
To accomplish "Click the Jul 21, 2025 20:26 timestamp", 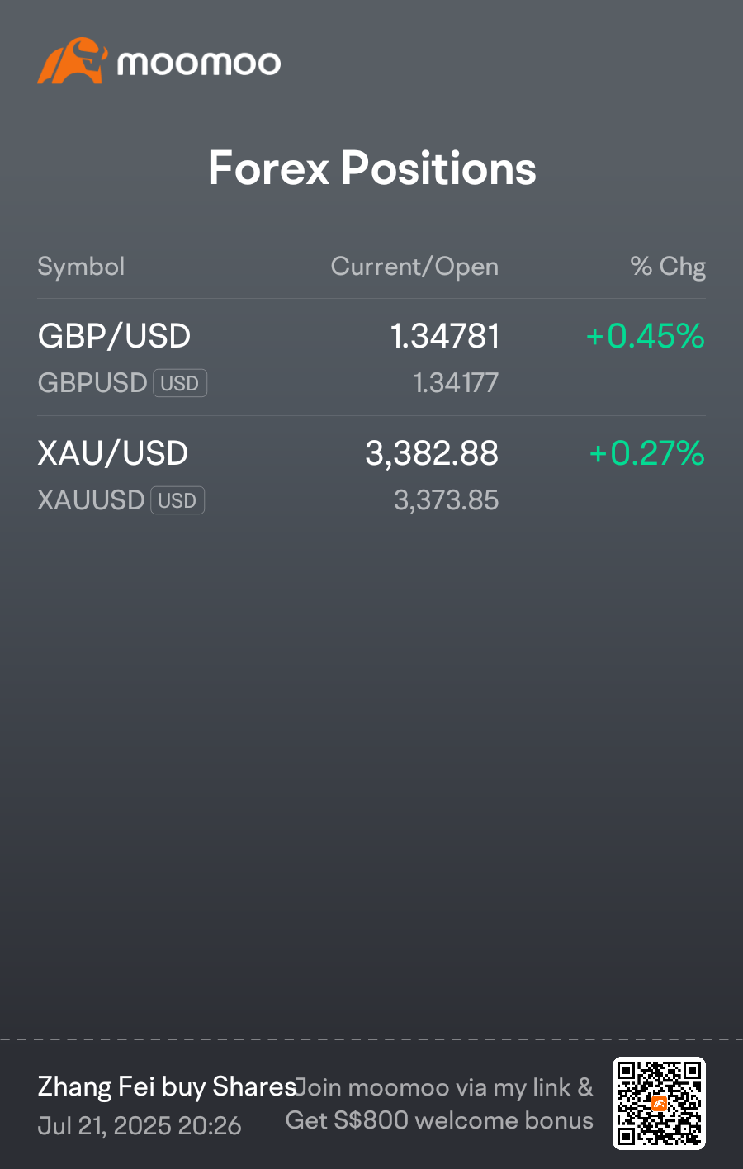I will [140, 1125].
